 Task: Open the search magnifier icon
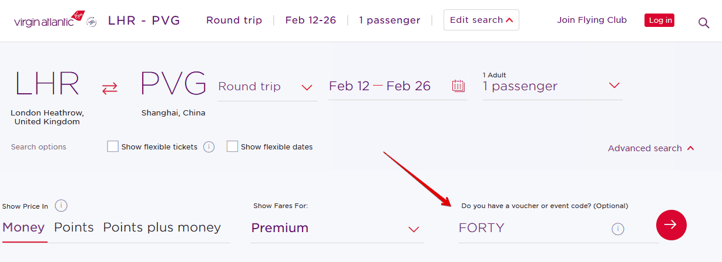pos(703,23)
